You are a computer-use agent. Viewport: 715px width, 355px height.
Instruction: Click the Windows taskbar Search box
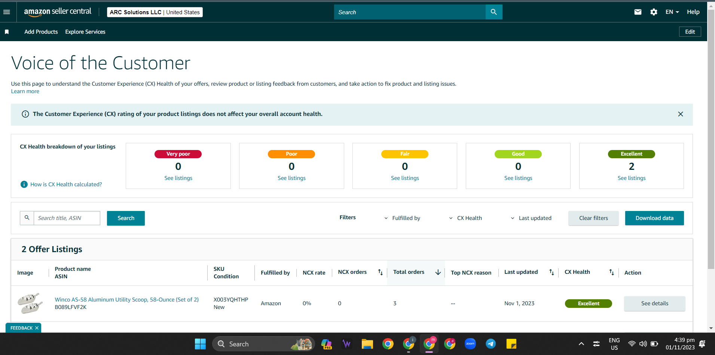point(263,344)
